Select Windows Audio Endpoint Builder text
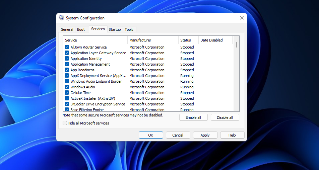 [x=96, y=81]
